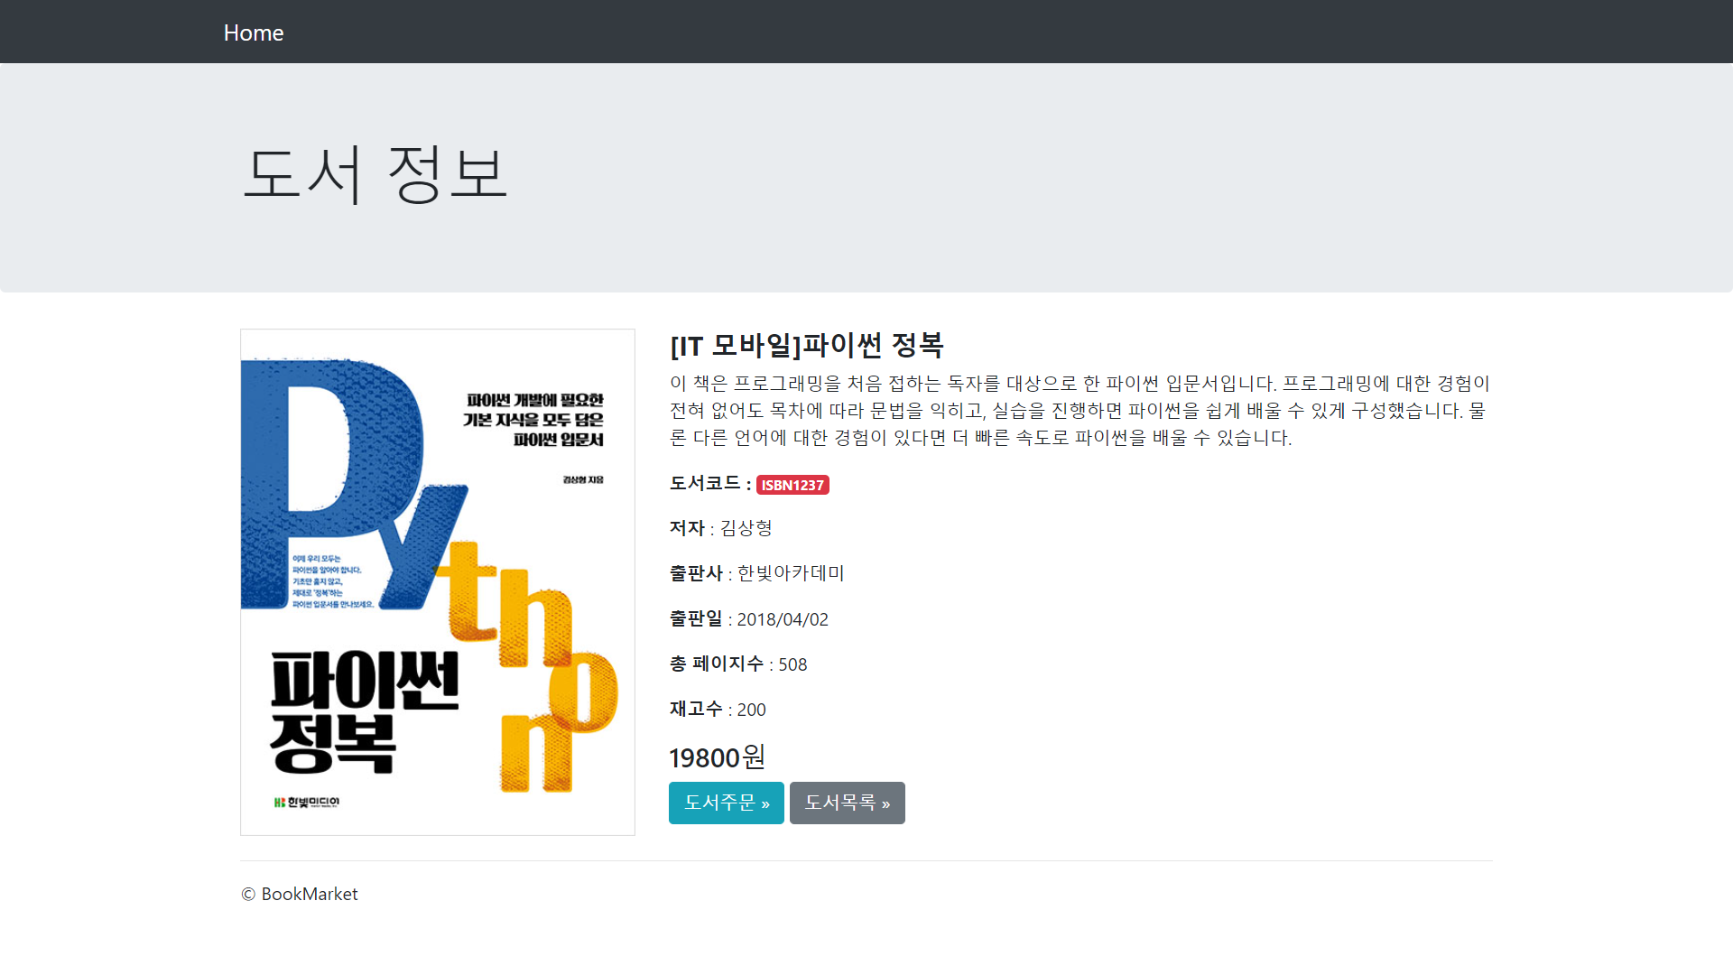Click the 도서주문 order button
1733x975 pixels.
[x=726, y=803]
